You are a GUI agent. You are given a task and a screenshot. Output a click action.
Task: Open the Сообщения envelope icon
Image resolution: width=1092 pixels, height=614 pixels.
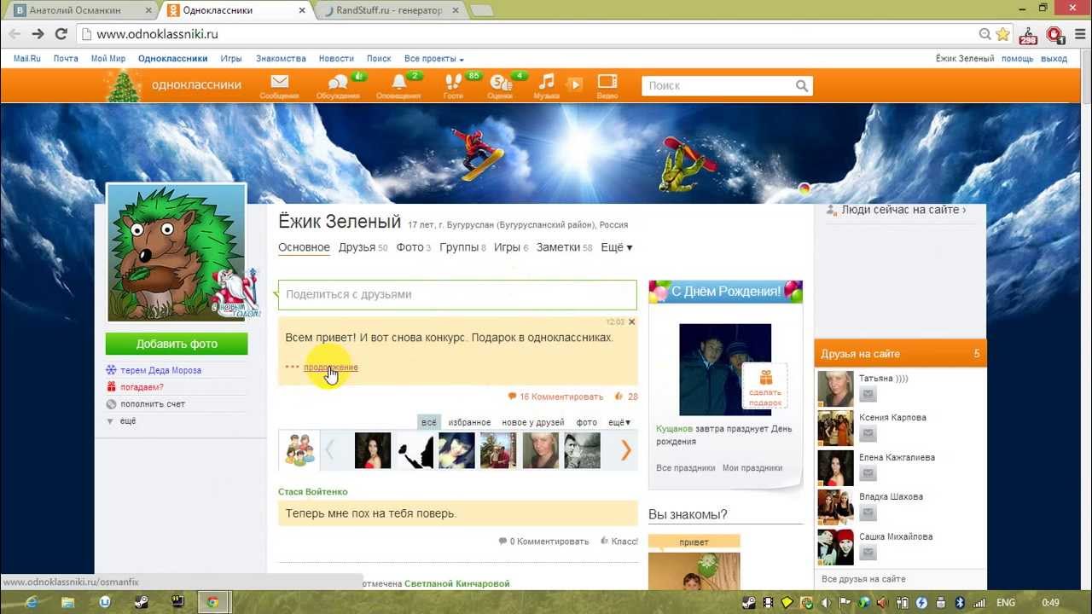pos(279,85)
